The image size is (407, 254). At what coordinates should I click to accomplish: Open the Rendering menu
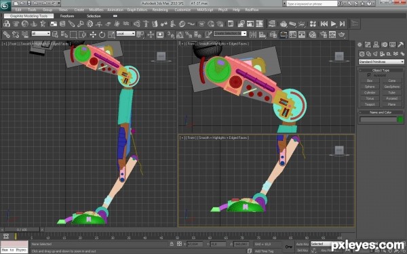pyautogui.click(x=160, y=10)
